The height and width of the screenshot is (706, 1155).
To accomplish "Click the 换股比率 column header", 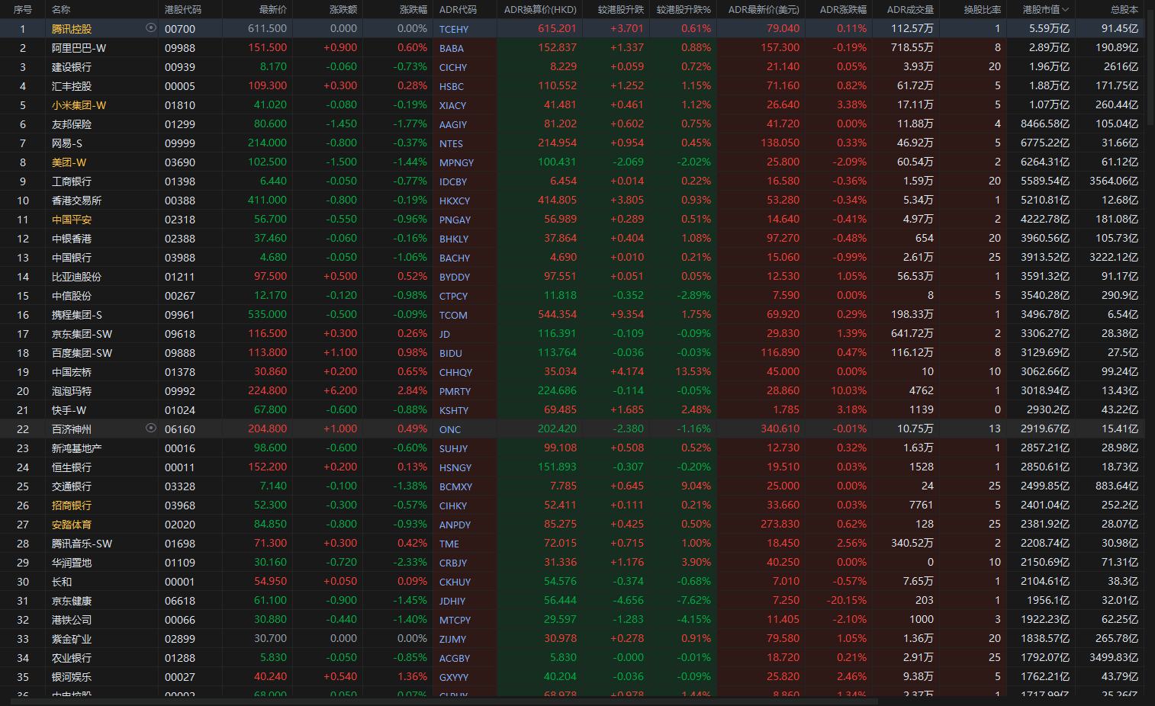I will tap(982, 10).
